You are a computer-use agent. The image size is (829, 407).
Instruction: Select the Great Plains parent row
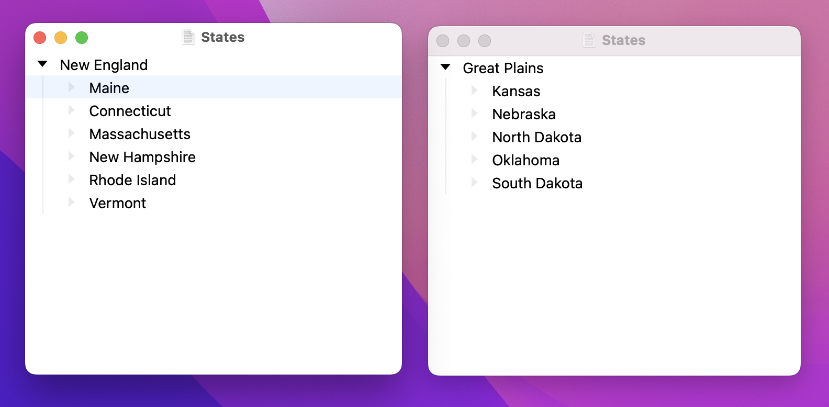tap(614, 68)
